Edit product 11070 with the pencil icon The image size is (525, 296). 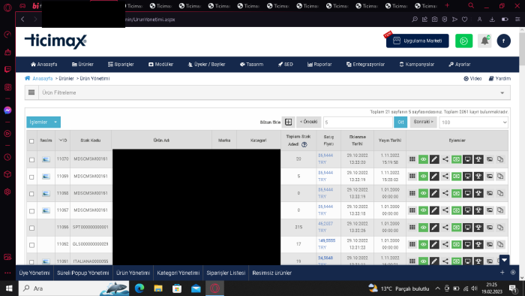coord(434,159)
